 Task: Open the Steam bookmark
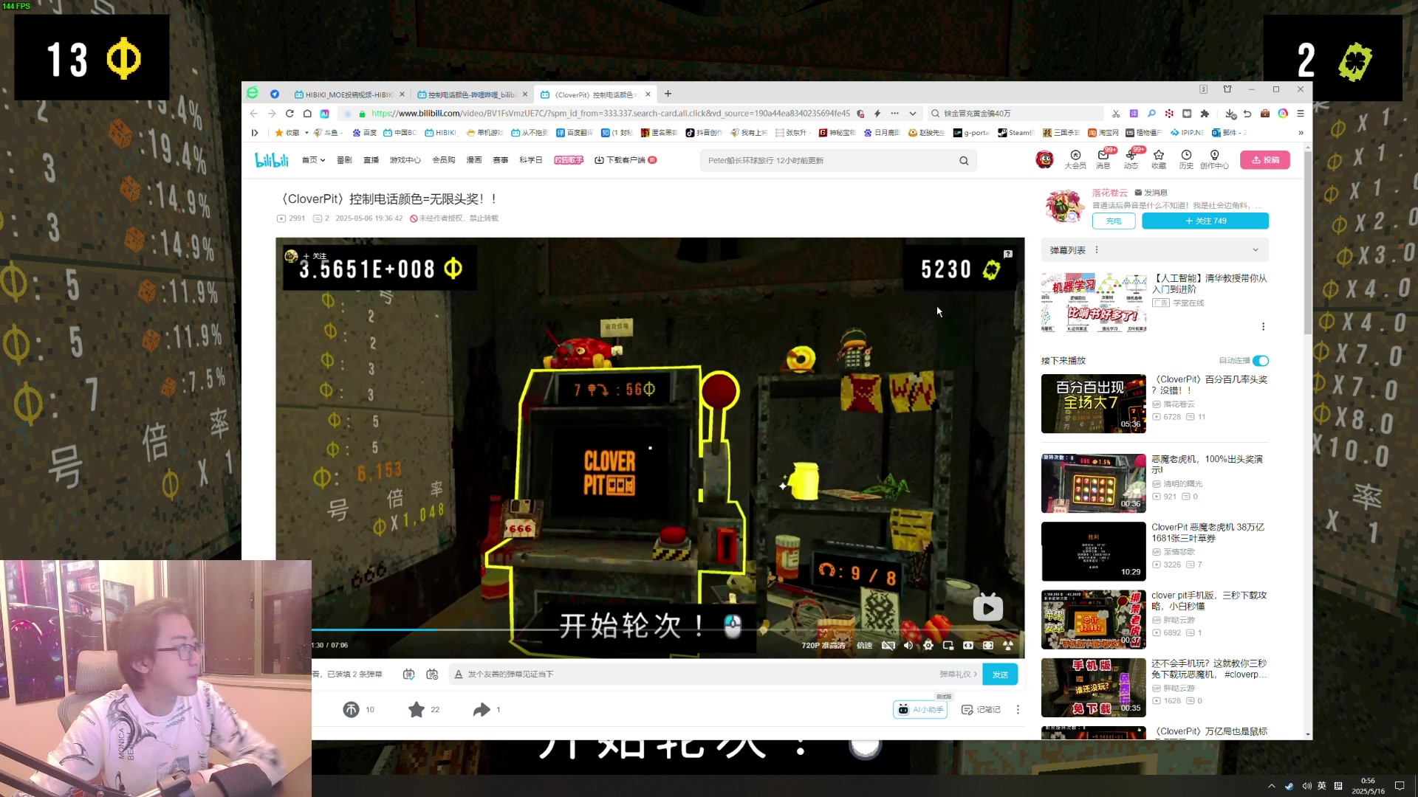pyautogui.click(x=1016, y=133)
